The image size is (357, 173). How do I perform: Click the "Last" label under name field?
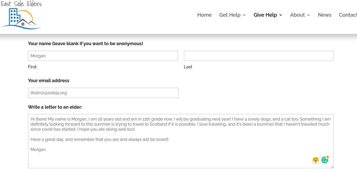tap(188, 67)
